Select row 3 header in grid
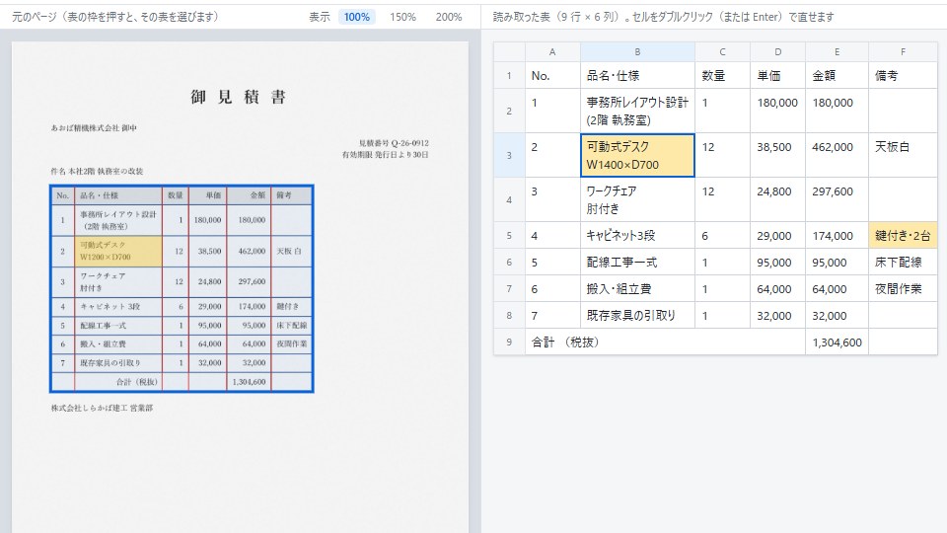Image resolution: width=947 pixels, height=533 pixels. point(509,155)
